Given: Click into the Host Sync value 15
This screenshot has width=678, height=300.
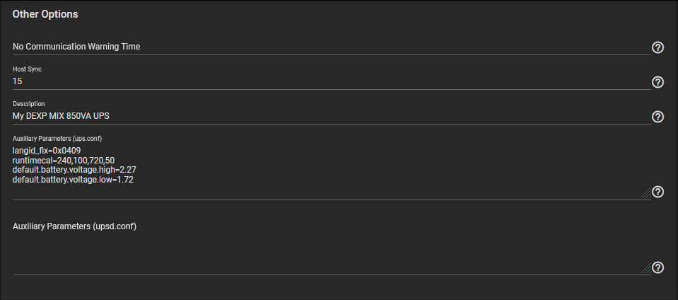Looking at the screenshot, I should [331, 81].
